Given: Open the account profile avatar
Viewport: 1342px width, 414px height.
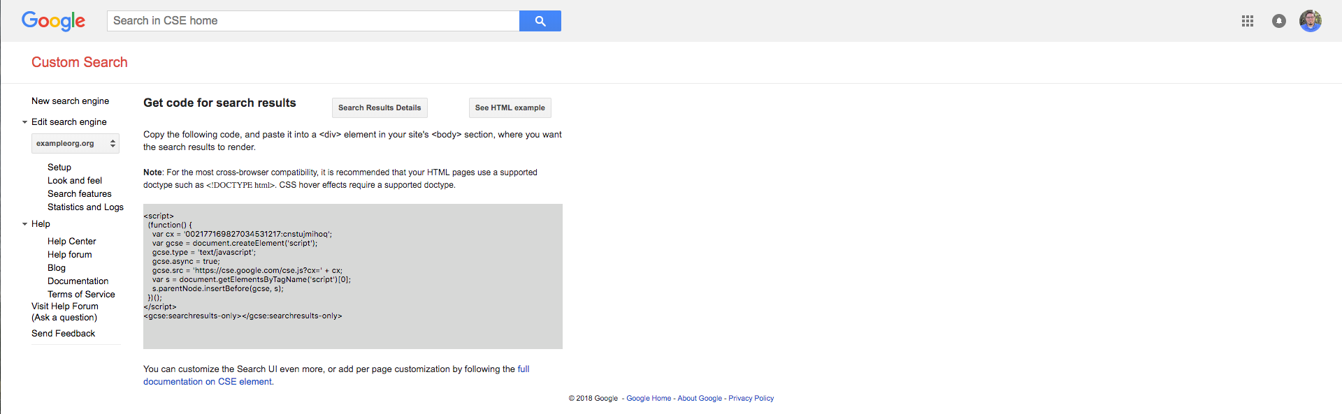Looking at the screenshot, I should coord(1310,21).
